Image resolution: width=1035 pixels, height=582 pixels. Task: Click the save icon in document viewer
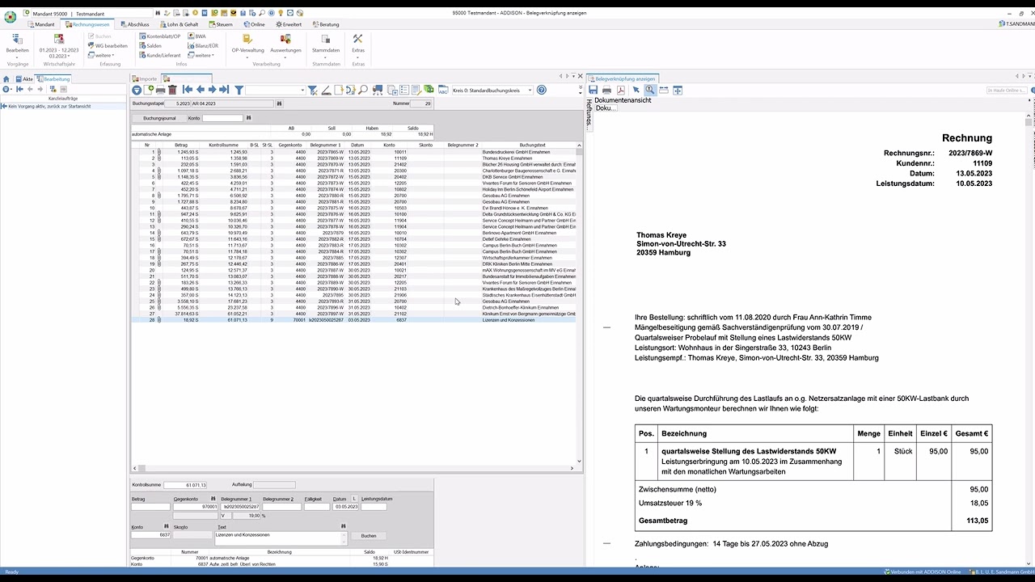(593, 90)
